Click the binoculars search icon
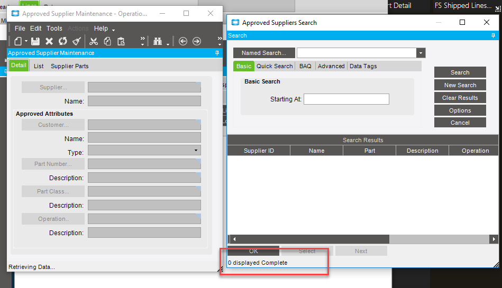The width and height of the screenshot is (502, 288). 158,41
